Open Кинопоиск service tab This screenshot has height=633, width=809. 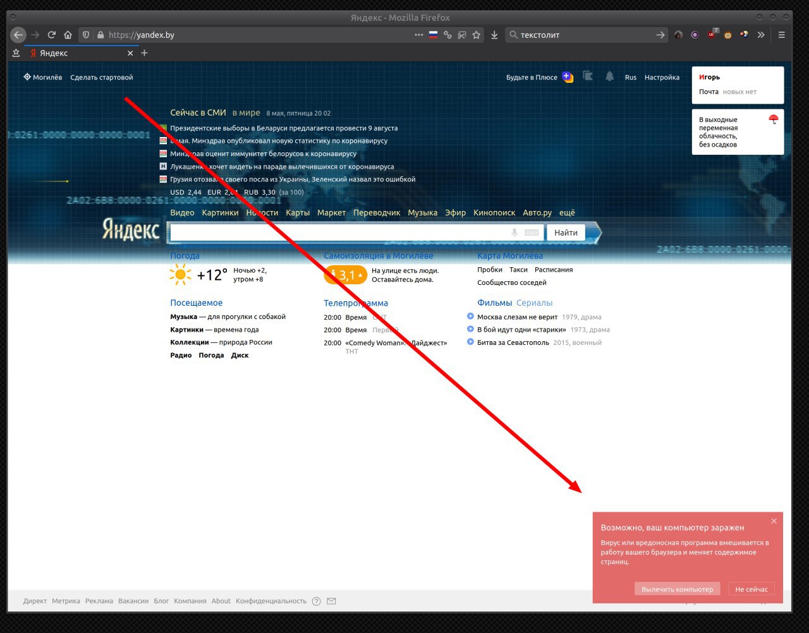point(494,213)
